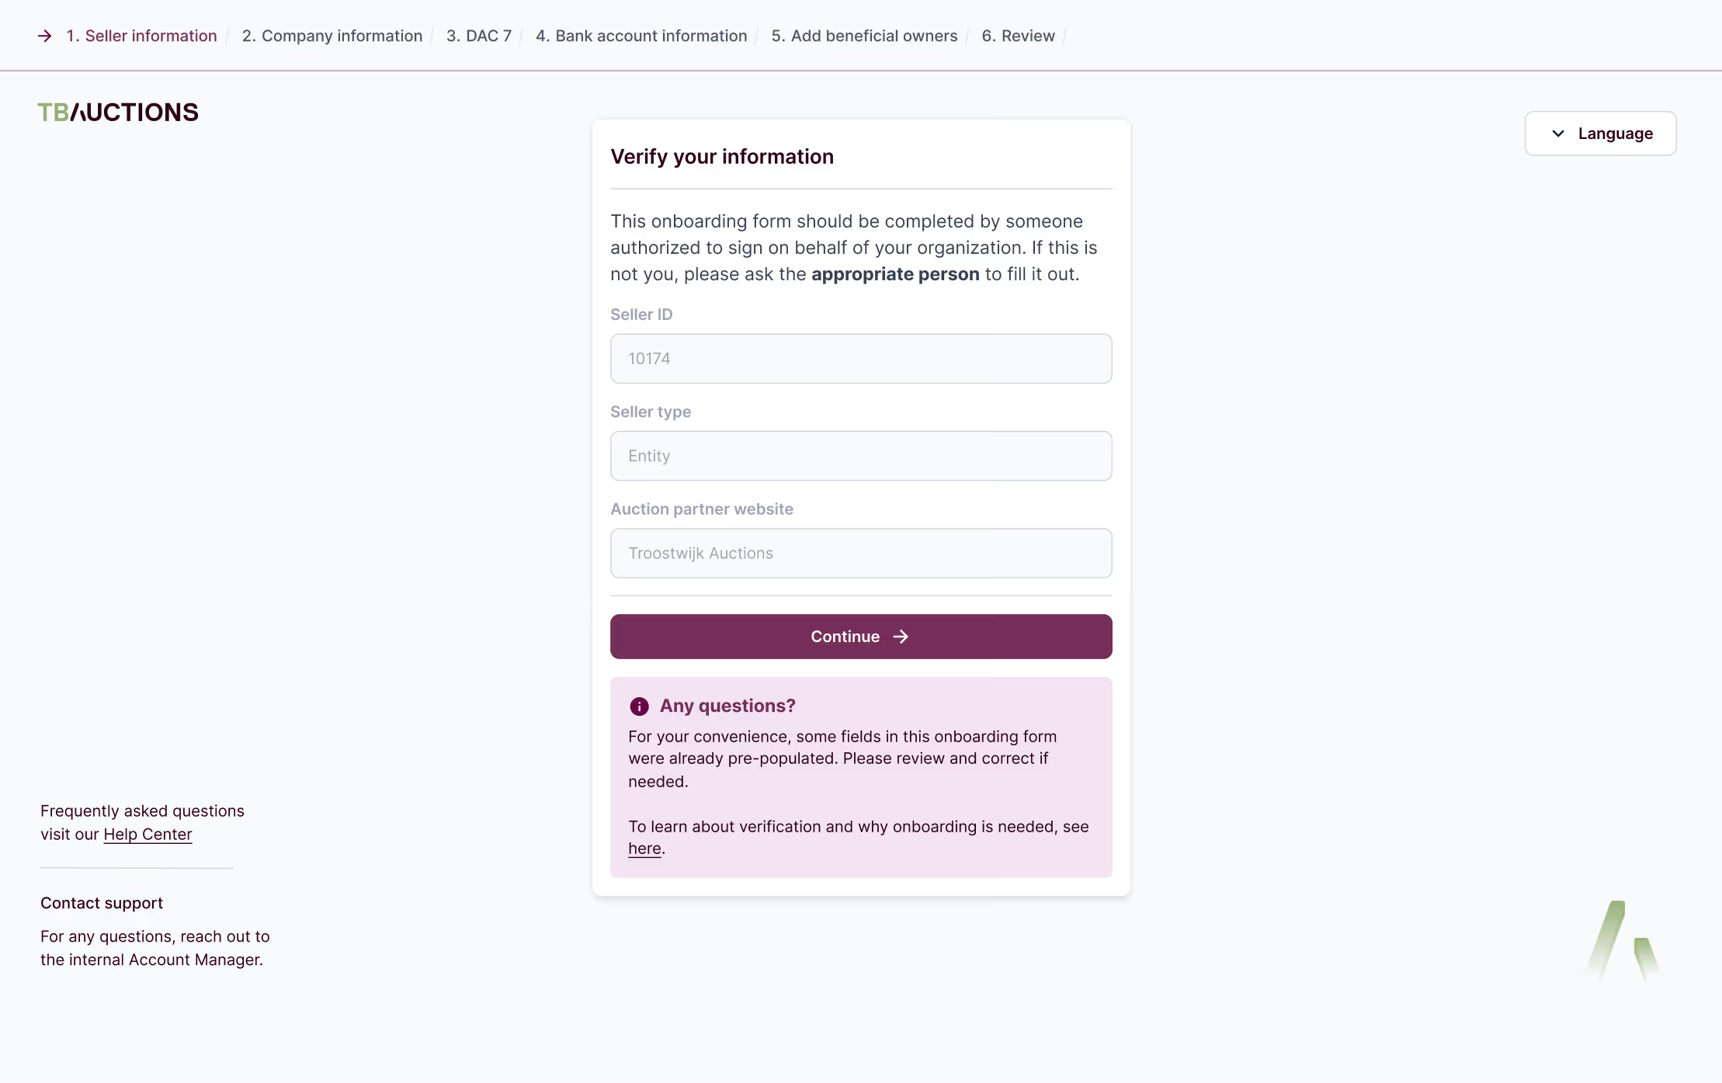Jump to Add beneficial owners step

click(864, 36)
